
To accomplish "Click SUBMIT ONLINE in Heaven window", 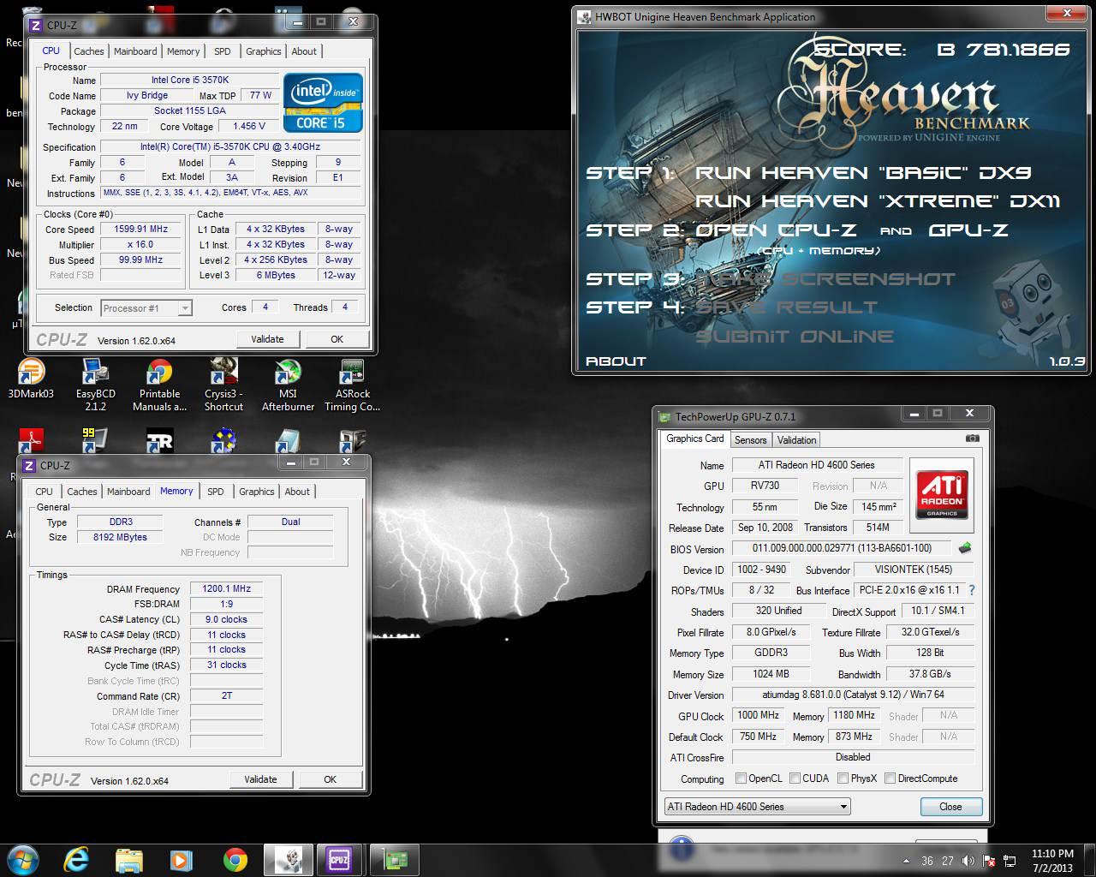I will pyautogui.click(x=795, y=337).
